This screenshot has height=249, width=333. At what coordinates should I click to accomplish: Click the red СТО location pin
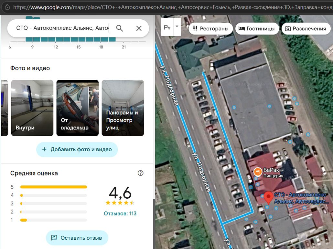(x=268, y=198)
